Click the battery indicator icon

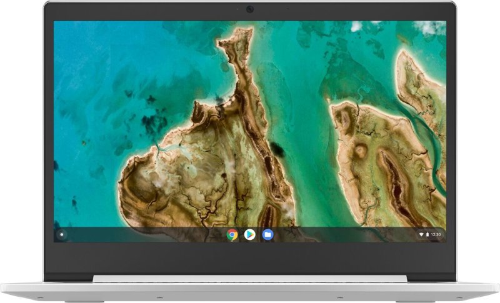[x=427, y=234]
